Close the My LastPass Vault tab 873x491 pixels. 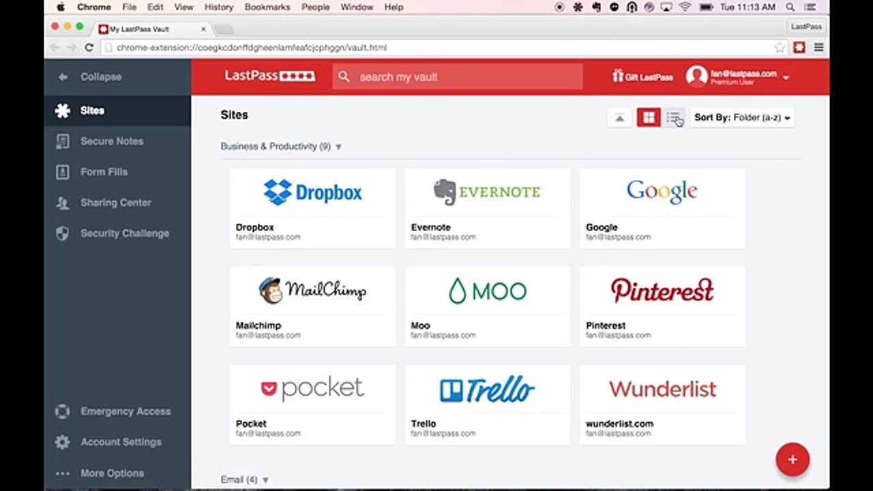[x=203, y=29]
